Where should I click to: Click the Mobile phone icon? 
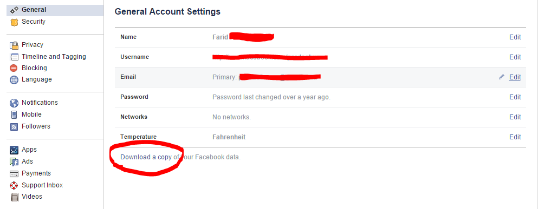point(14,114)
